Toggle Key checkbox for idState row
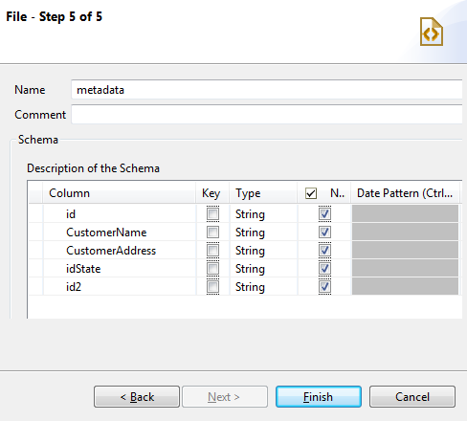Screen dimensions: 467x421 (212, 269)
